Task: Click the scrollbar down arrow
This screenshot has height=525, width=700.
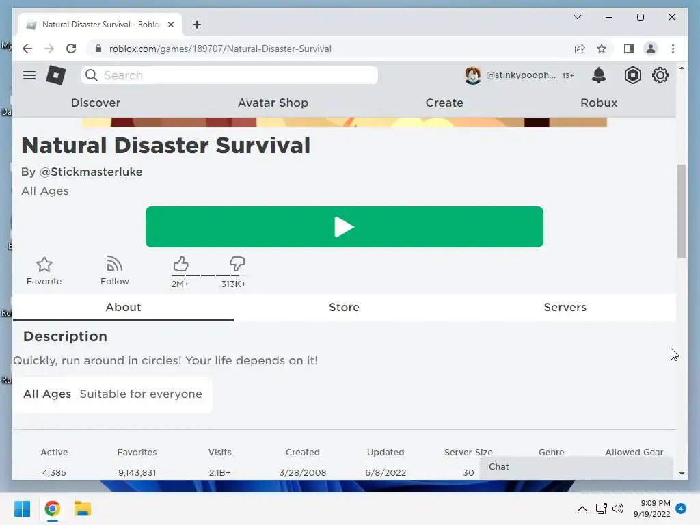Action: (x=682, y=474)
